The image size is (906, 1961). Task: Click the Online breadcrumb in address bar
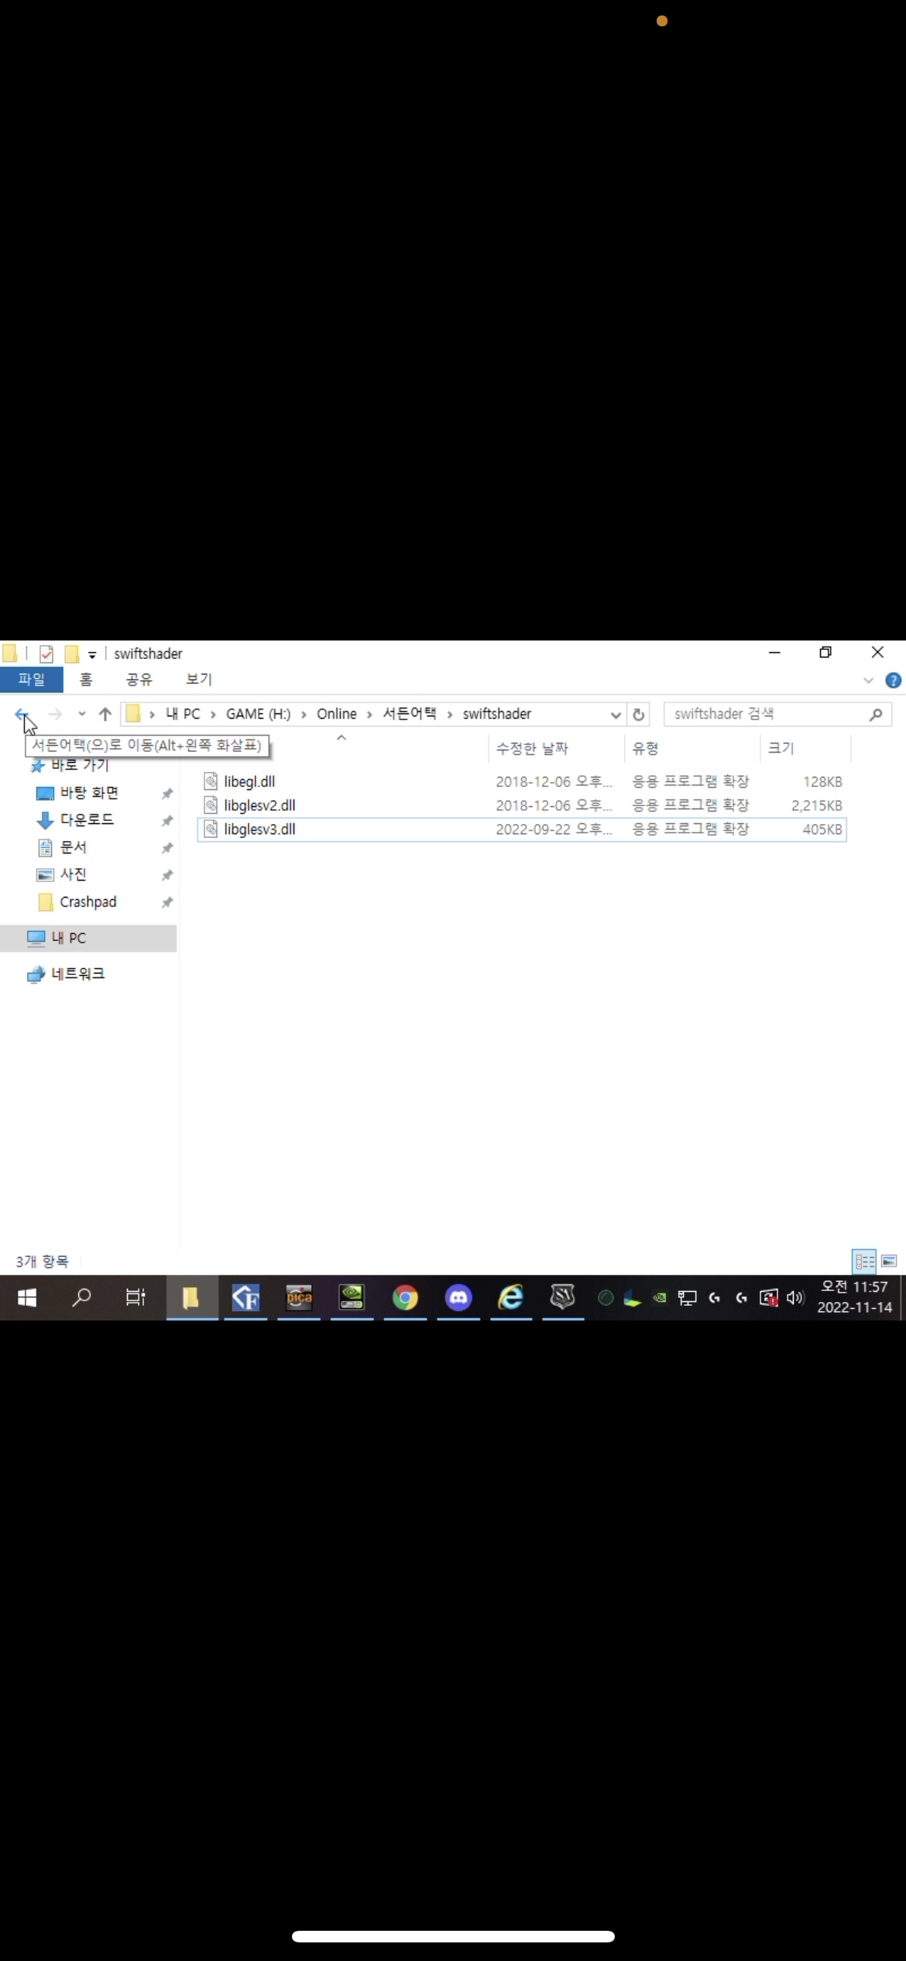click(x=337, y=714)
